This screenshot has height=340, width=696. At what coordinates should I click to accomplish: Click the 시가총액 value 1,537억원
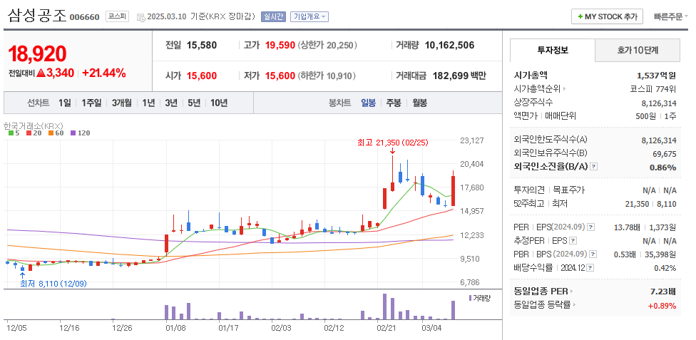(656, 76)
